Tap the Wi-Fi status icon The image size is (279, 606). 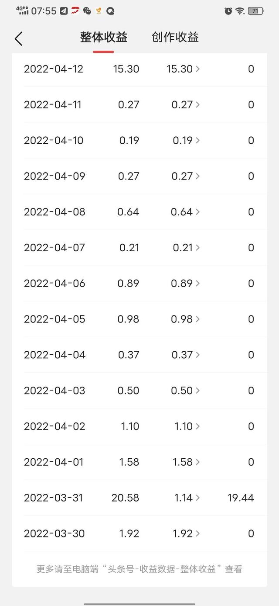click(x=240, y=11)
